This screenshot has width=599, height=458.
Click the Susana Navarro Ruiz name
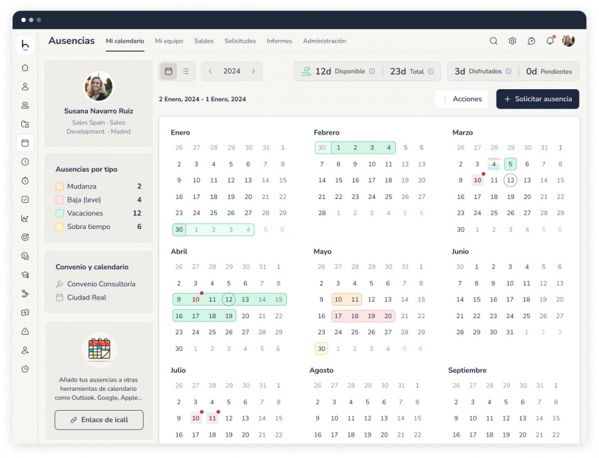[99, 111]
